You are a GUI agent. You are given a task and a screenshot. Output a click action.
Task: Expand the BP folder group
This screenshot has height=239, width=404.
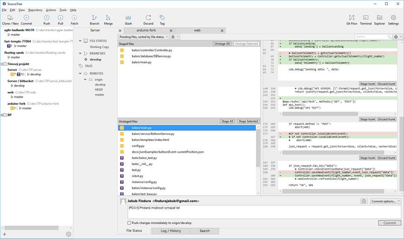[2, 115]
